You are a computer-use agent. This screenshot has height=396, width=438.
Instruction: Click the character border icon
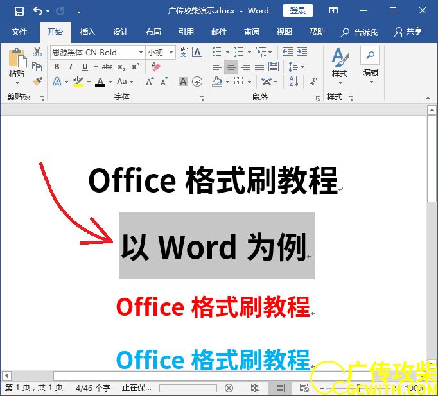click(197, 52)
